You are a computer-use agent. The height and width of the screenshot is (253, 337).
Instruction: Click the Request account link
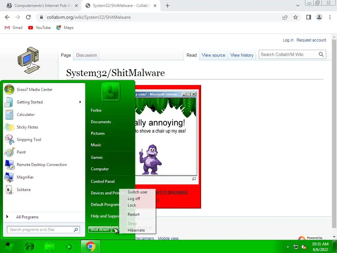click(x=311, y=40)
